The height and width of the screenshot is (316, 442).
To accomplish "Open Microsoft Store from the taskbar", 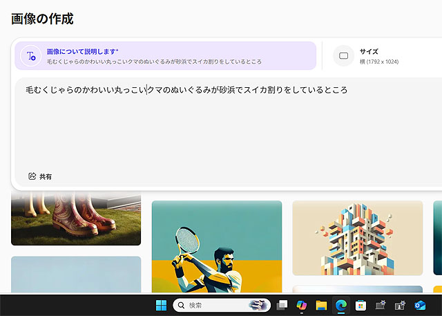I will pyautogui.click(x=361, y=305).
